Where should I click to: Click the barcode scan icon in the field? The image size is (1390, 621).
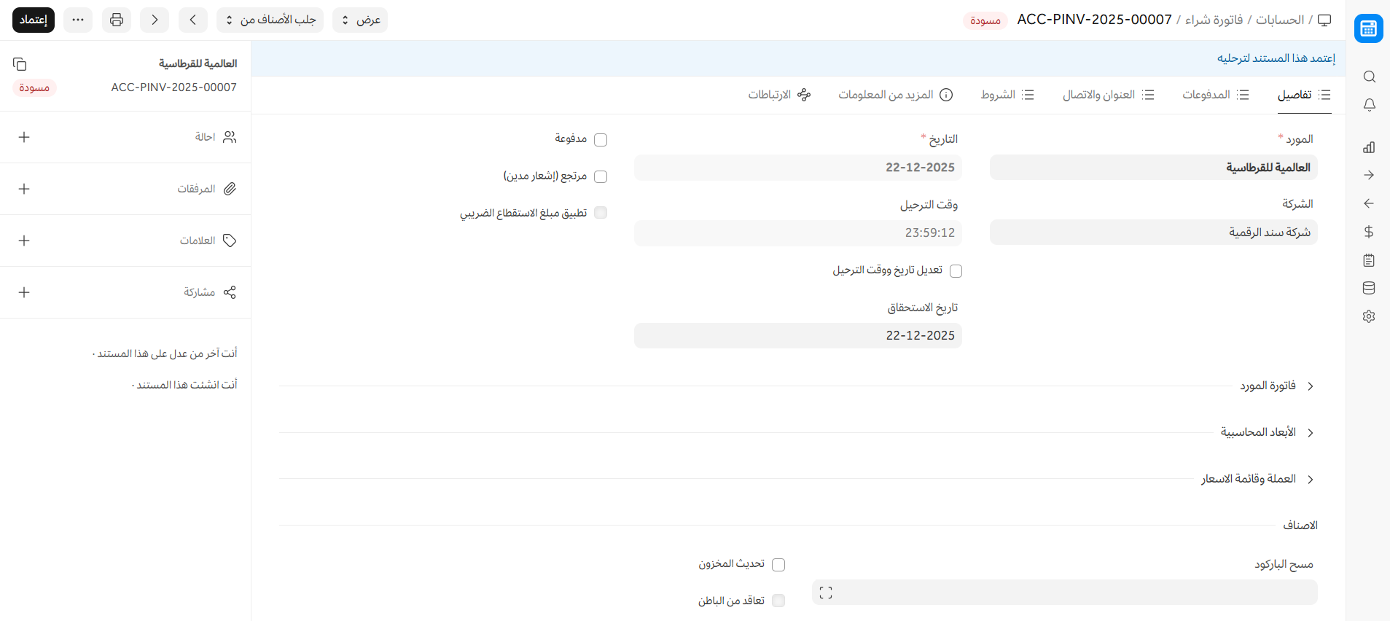(825, 593)
